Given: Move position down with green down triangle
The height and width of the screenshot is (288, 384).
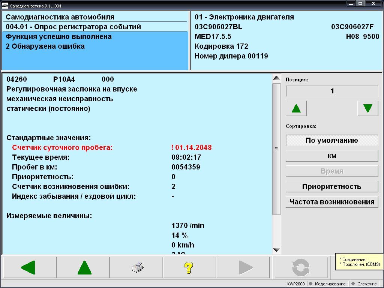Looking at the screenshot, I should click(368, 108).
